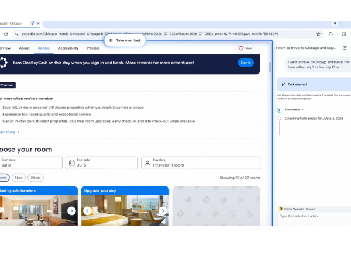The width and height of the screenshot is (351, 253).
Task: Show next photo on solo travelers room card
Action: tap(71, 211)
